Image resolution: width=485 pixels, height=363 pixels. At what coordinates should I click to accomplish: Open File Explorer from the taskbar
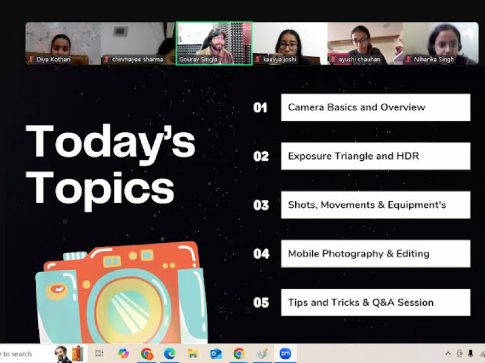click(193, 353)
